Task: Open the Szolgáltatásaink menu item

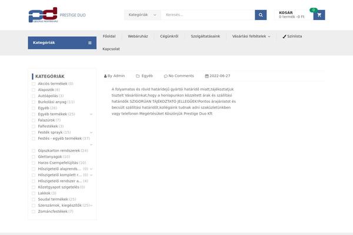Action: click(x=205, y=36)
